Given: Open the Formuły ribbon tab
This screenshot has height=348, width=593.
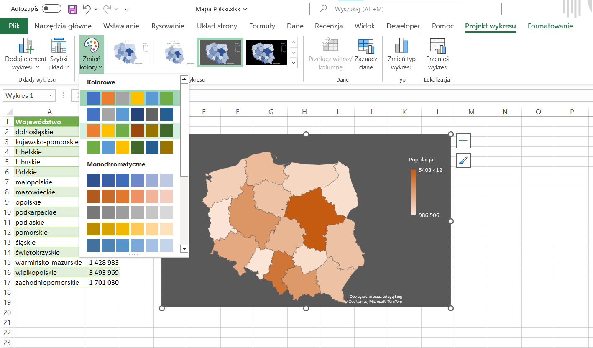Looking at the screenshot, I should [x=262, y=26].
